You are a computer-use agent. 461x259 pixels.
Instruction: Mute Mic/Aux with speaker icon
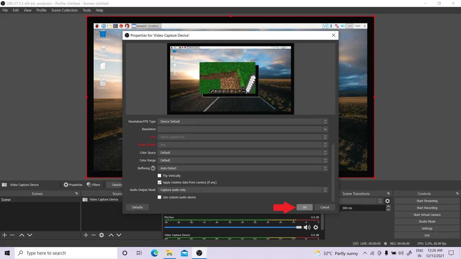307,227
